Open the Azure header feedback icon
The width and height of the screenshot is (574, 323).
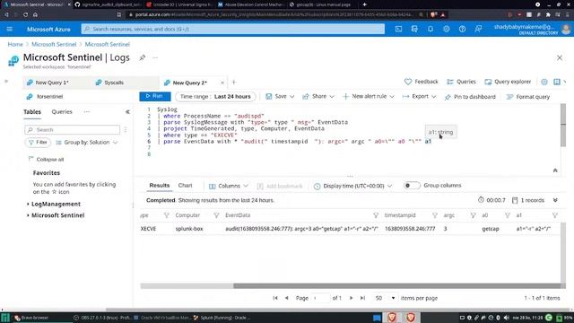(x=478, y=29)
